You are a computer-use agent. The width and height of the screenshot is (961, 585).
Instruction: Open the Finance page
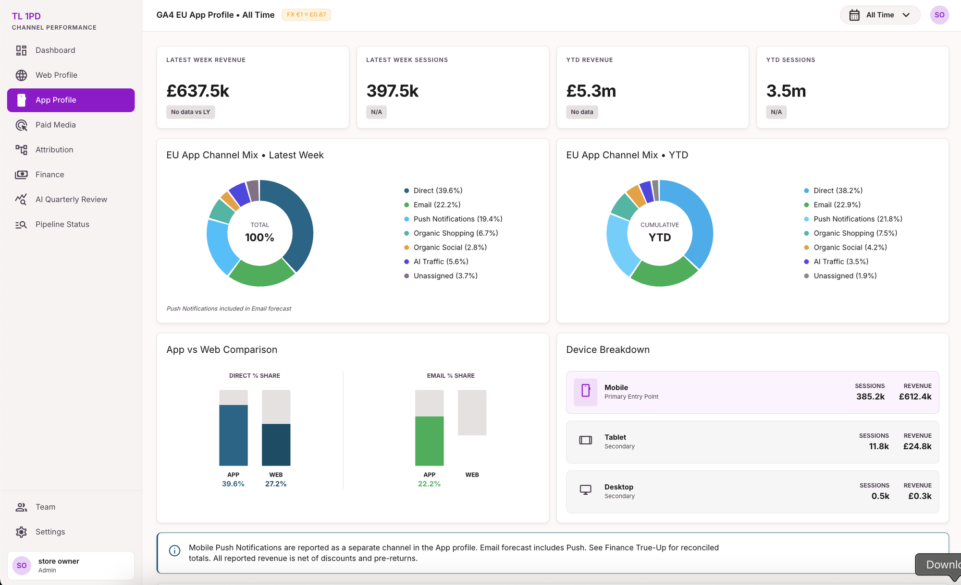[71, 175]
